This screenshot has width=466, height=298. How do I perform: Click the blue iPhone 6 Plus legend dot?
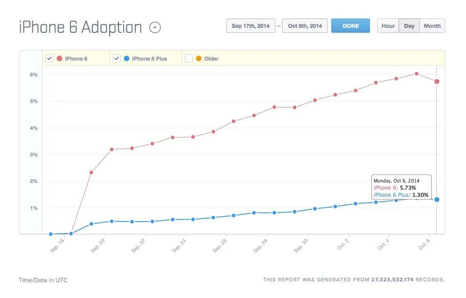pos(127,58)
